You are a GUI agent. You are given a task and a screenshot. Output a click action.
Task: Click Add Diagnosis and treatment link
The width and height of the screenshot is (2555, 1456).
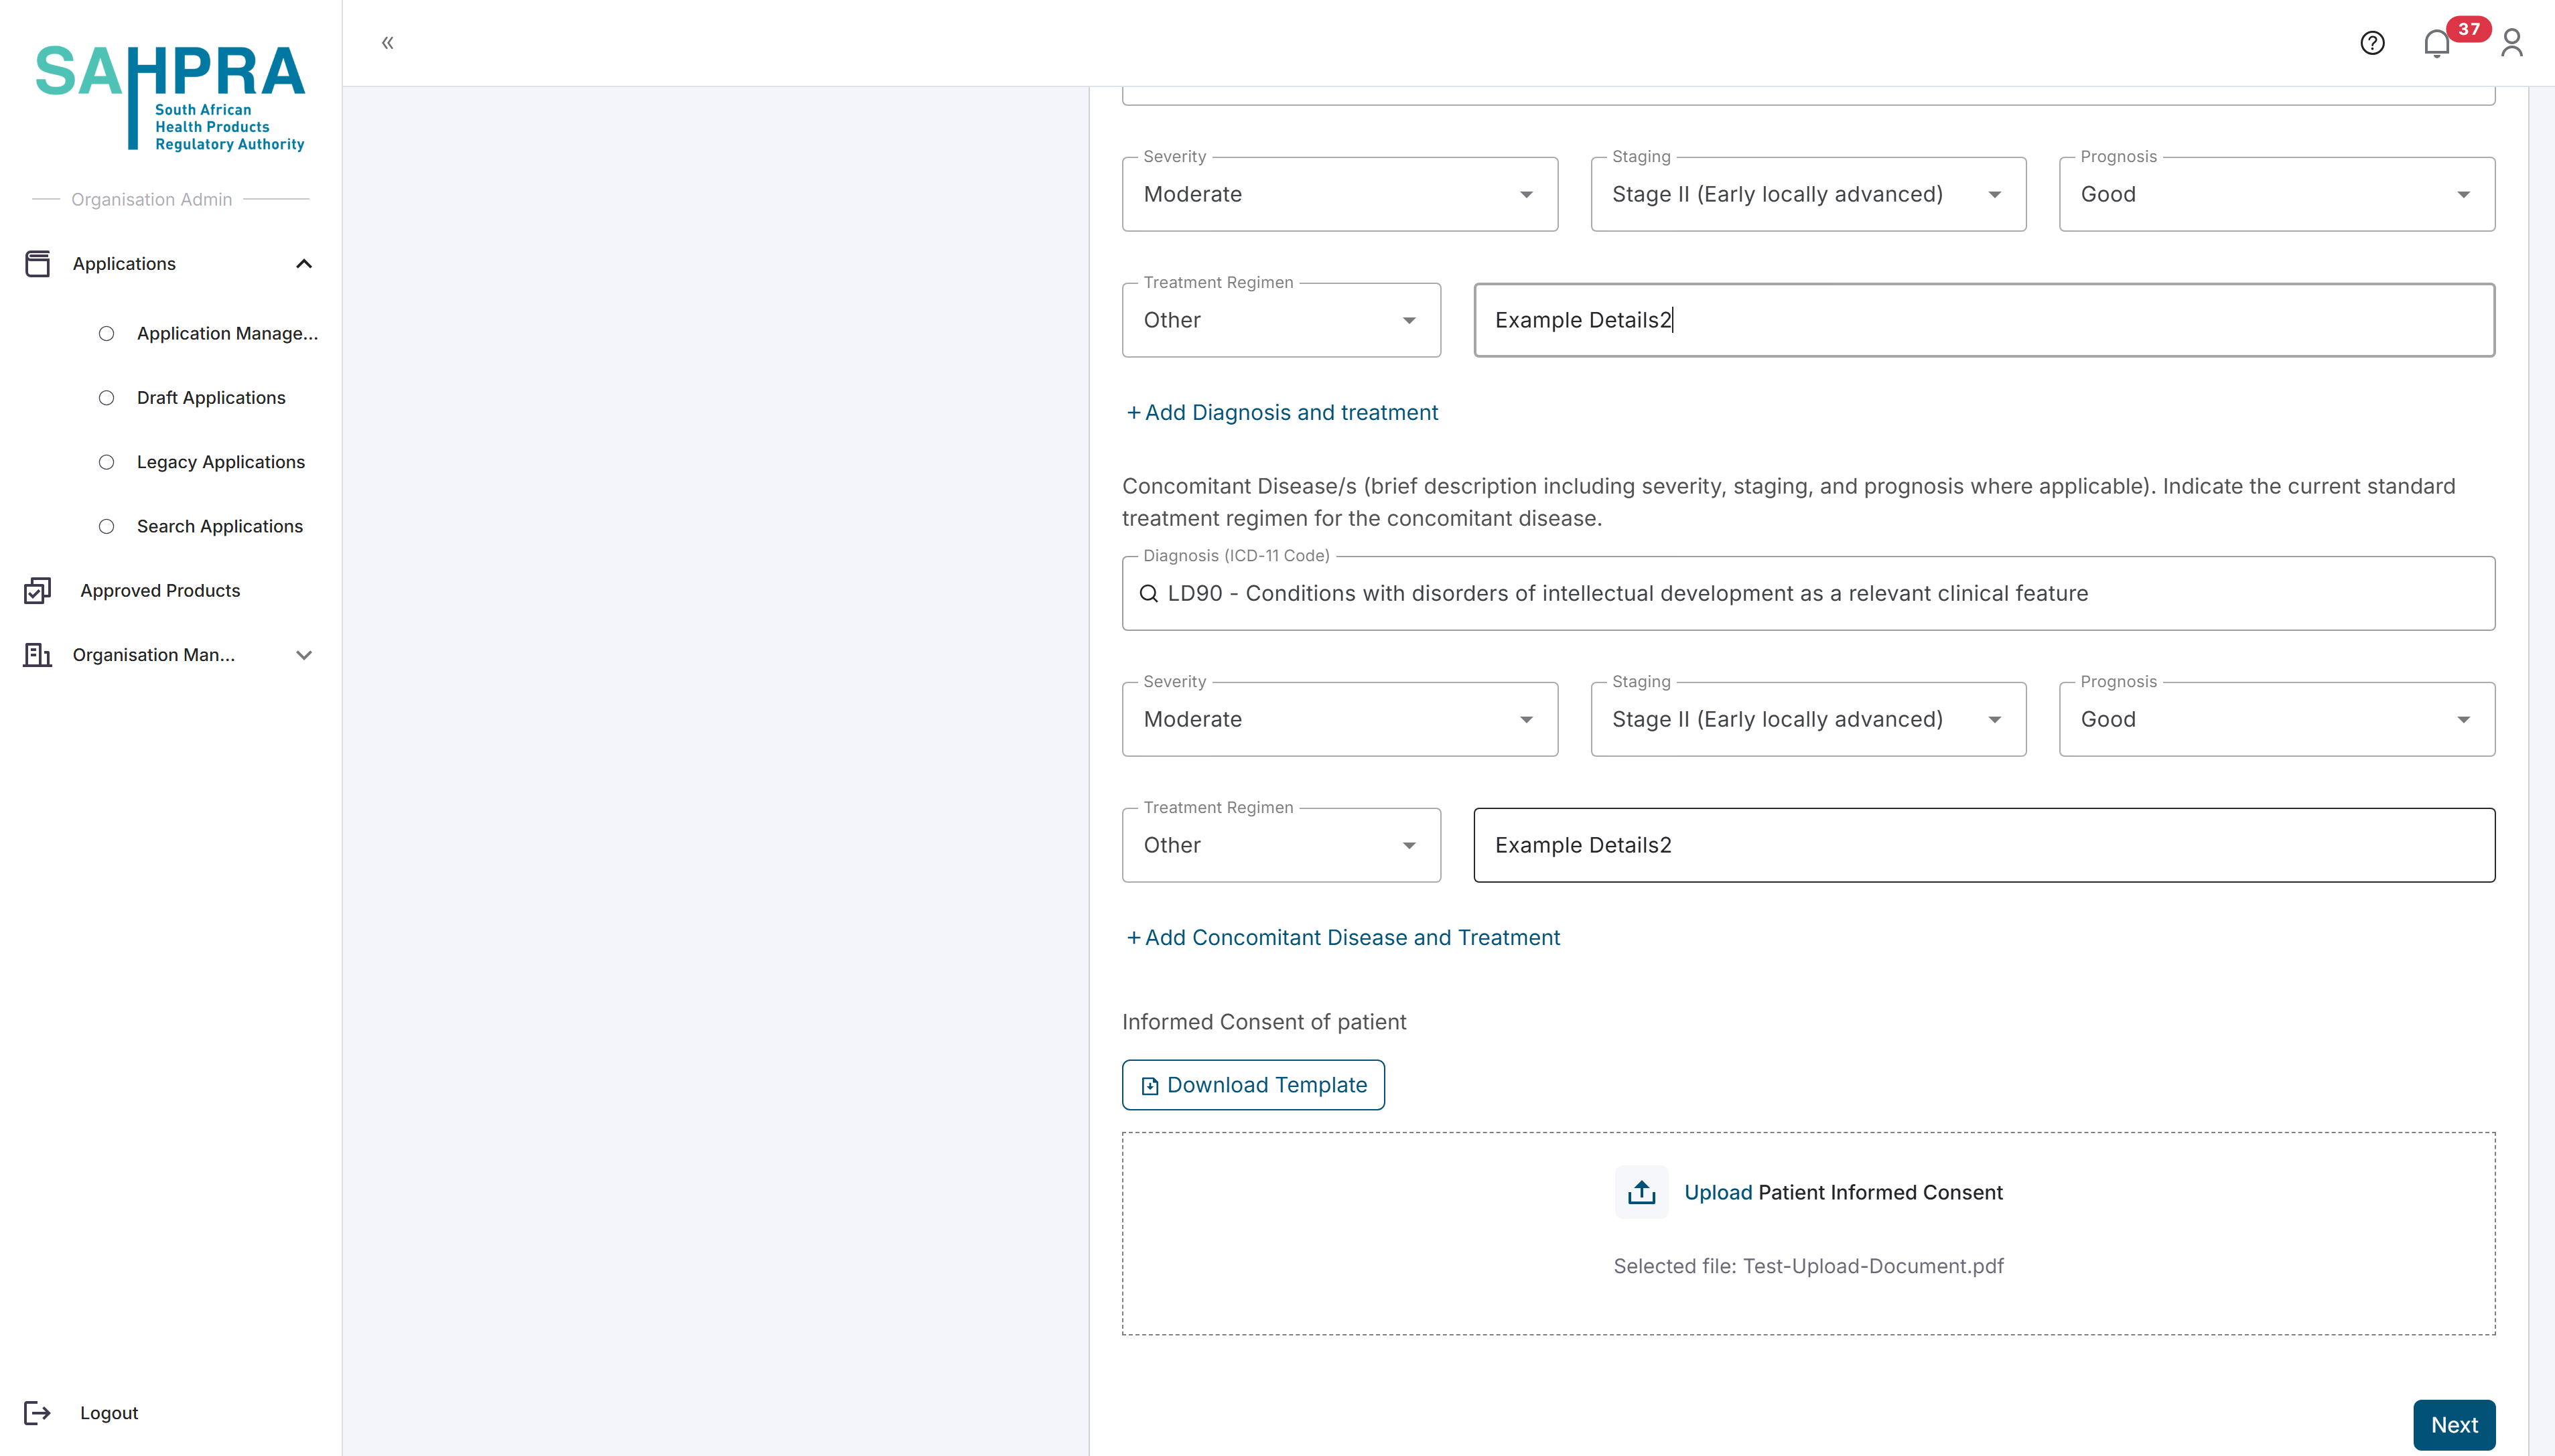click(x=1282, y=413)
